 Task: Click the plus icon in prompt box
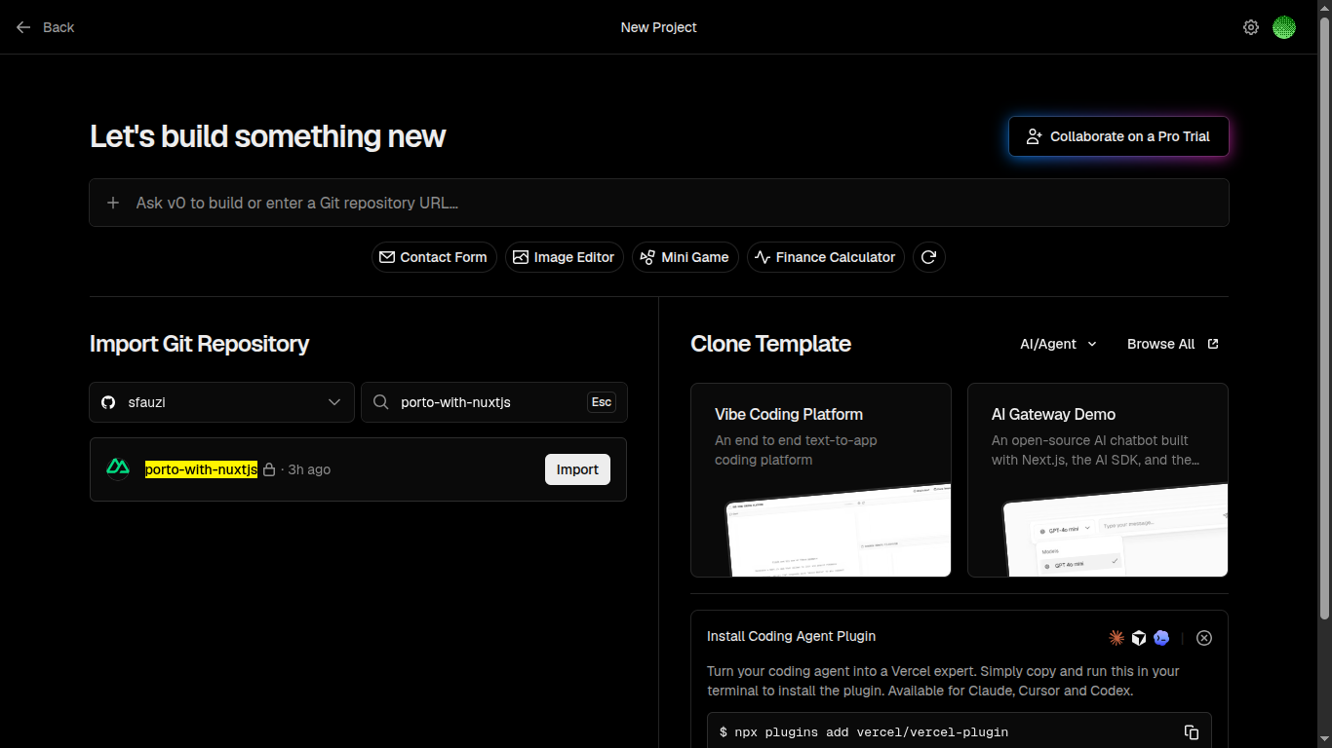[x=113, y=203]
